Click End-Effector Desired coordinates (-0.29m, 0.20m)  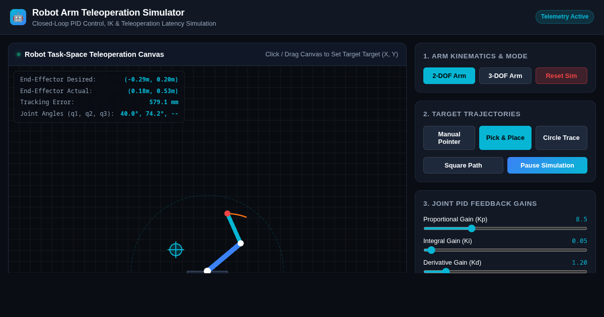(x=151, y=80)
